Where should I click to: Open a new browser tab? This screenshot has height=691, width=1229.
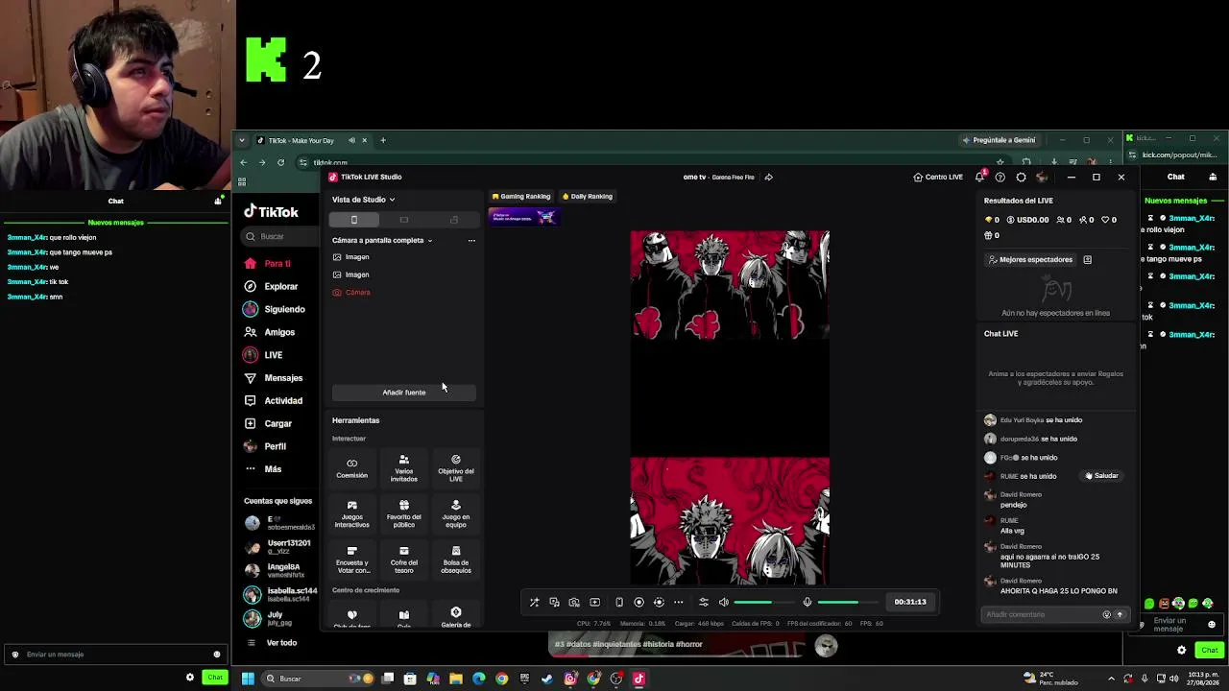click(383, 140)
